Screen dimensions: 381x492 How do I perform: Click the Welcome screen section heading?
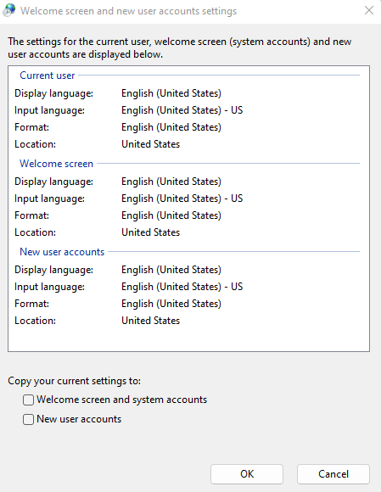pyautogui.click(x=57, y=164)
